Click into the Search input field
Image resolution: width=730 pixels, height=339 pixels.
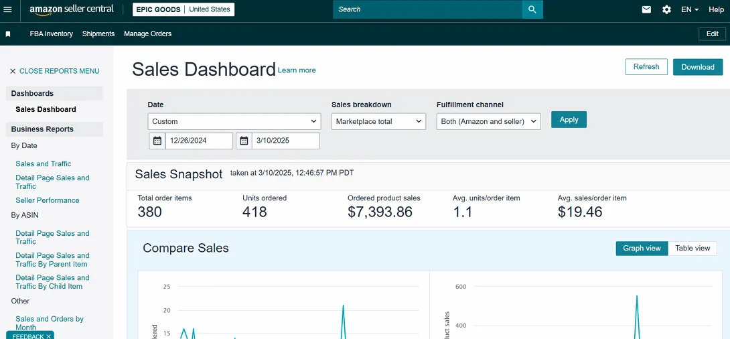point(427,9)
